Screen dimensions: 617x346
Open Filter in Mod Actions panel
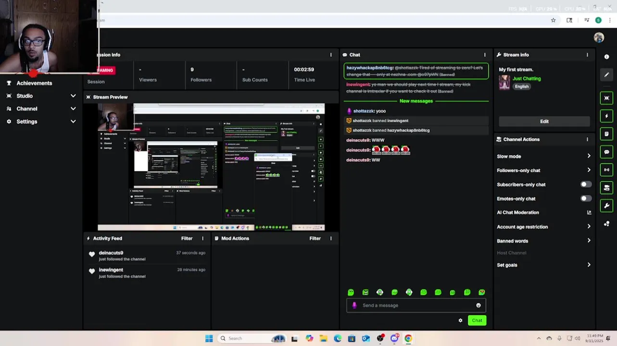tap(315, 238)
